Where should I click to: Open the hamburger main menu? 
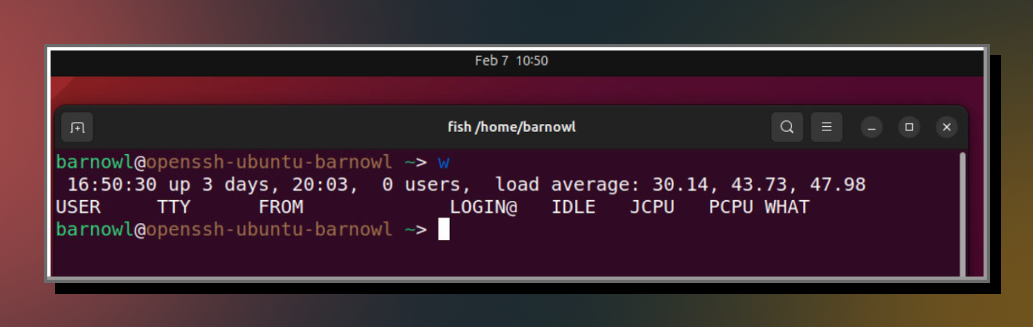826,127
